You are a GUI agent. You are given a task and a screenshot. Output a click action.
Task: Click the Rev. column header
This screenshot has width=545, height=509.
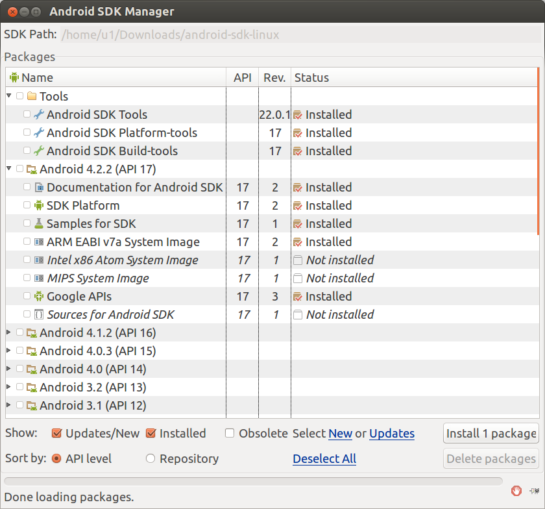[274, 77]
